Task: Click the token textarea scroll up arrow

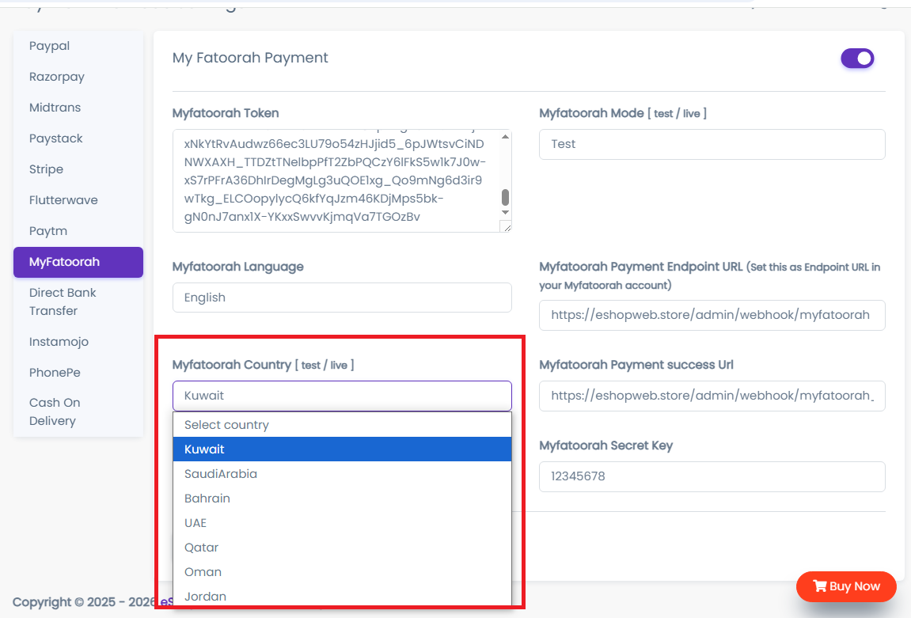Action: (506, 136)
